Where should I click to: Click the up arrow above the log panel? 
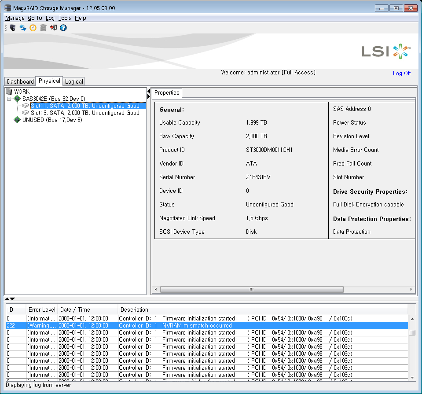7,298
